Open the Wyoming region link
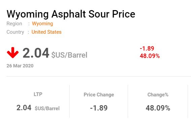 tap(42, 24)
